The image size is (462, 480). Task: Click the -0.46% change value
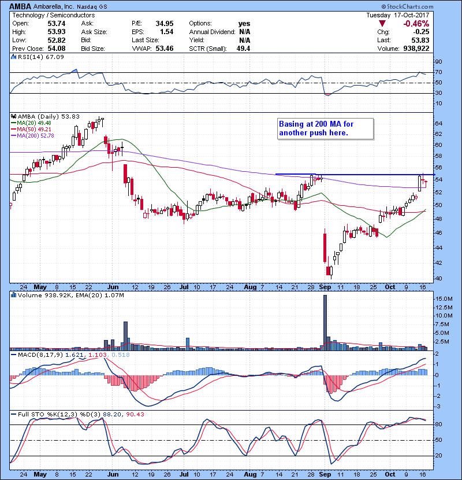pos(416,24)
